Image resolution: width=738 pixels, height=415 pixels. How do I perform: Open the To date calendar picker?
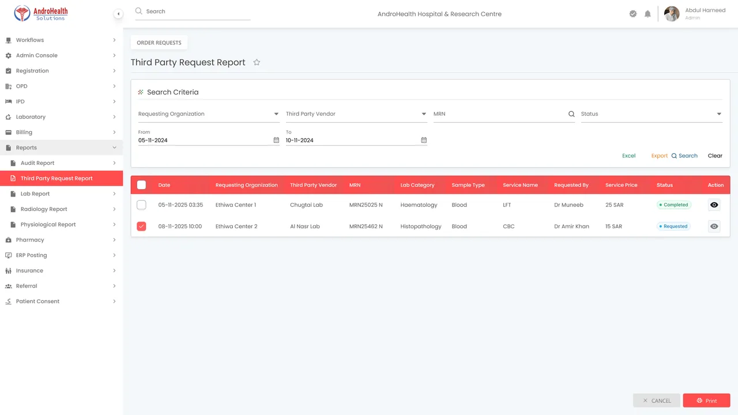(424, 140)
